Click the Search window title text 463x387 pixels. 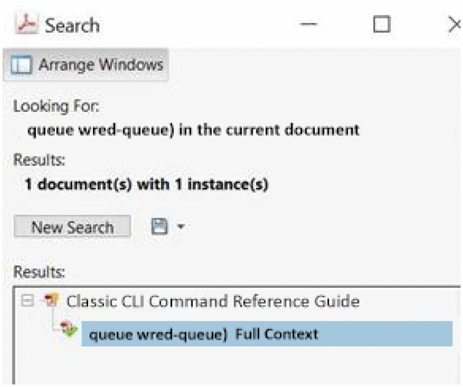click(x=72, y=25)
